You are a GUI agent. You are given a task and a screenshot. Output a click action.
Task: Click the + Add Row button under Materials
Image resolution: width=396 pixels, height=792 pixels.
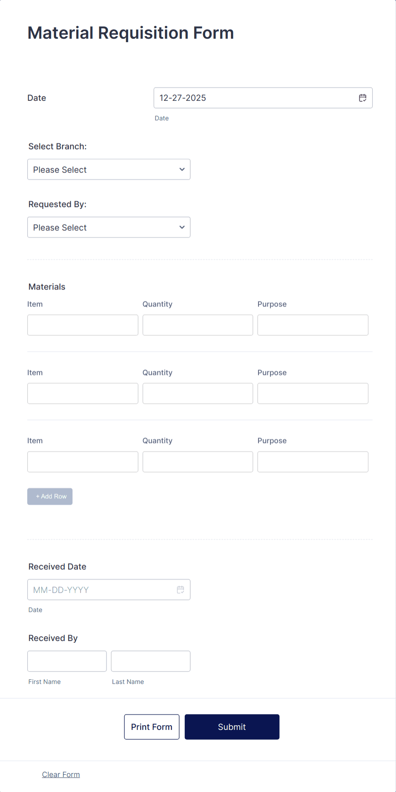(x=50, y=496)
